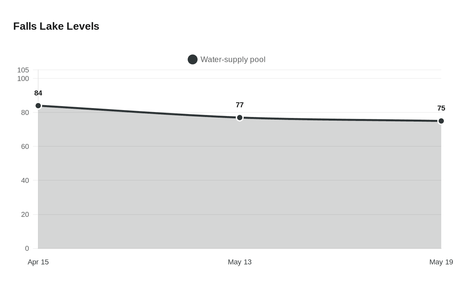Click the Falls Lake Levels chart title
Image resolution: width=461 pixels, height=290 pixels.
pyautogui.click(x=56, y=26)
